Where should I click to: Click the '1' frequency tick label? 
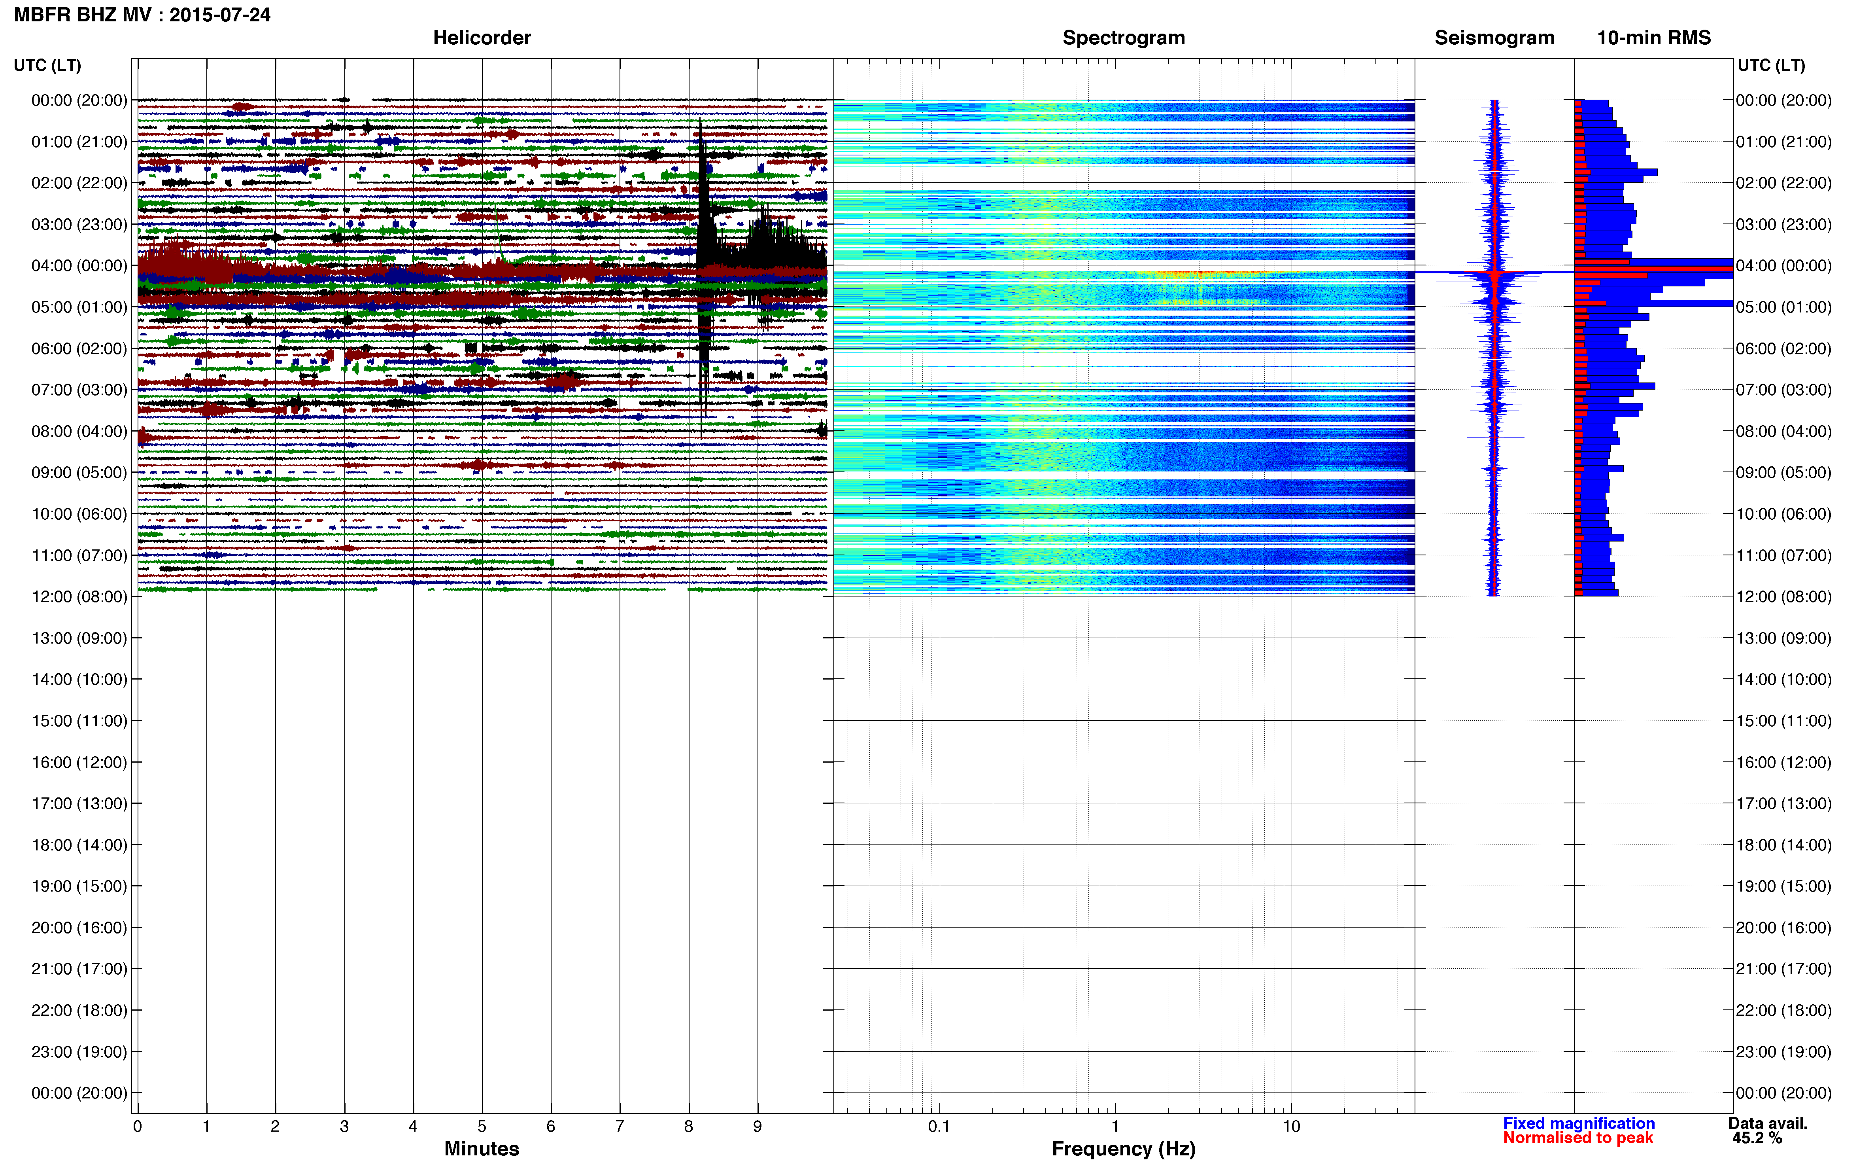(1115, 1126)
